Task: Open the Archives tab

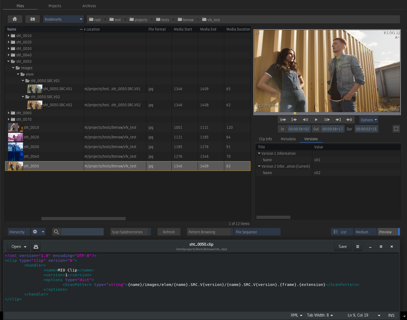Action: pos(89,6)
